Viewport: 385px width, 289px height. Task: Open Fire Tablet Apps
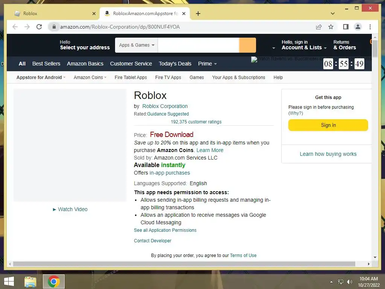130,78
